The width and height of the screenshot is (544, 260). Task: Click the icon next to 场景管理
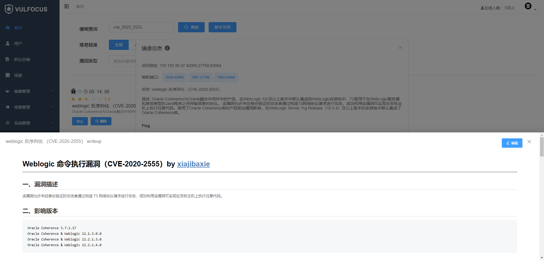pos(8,107)
